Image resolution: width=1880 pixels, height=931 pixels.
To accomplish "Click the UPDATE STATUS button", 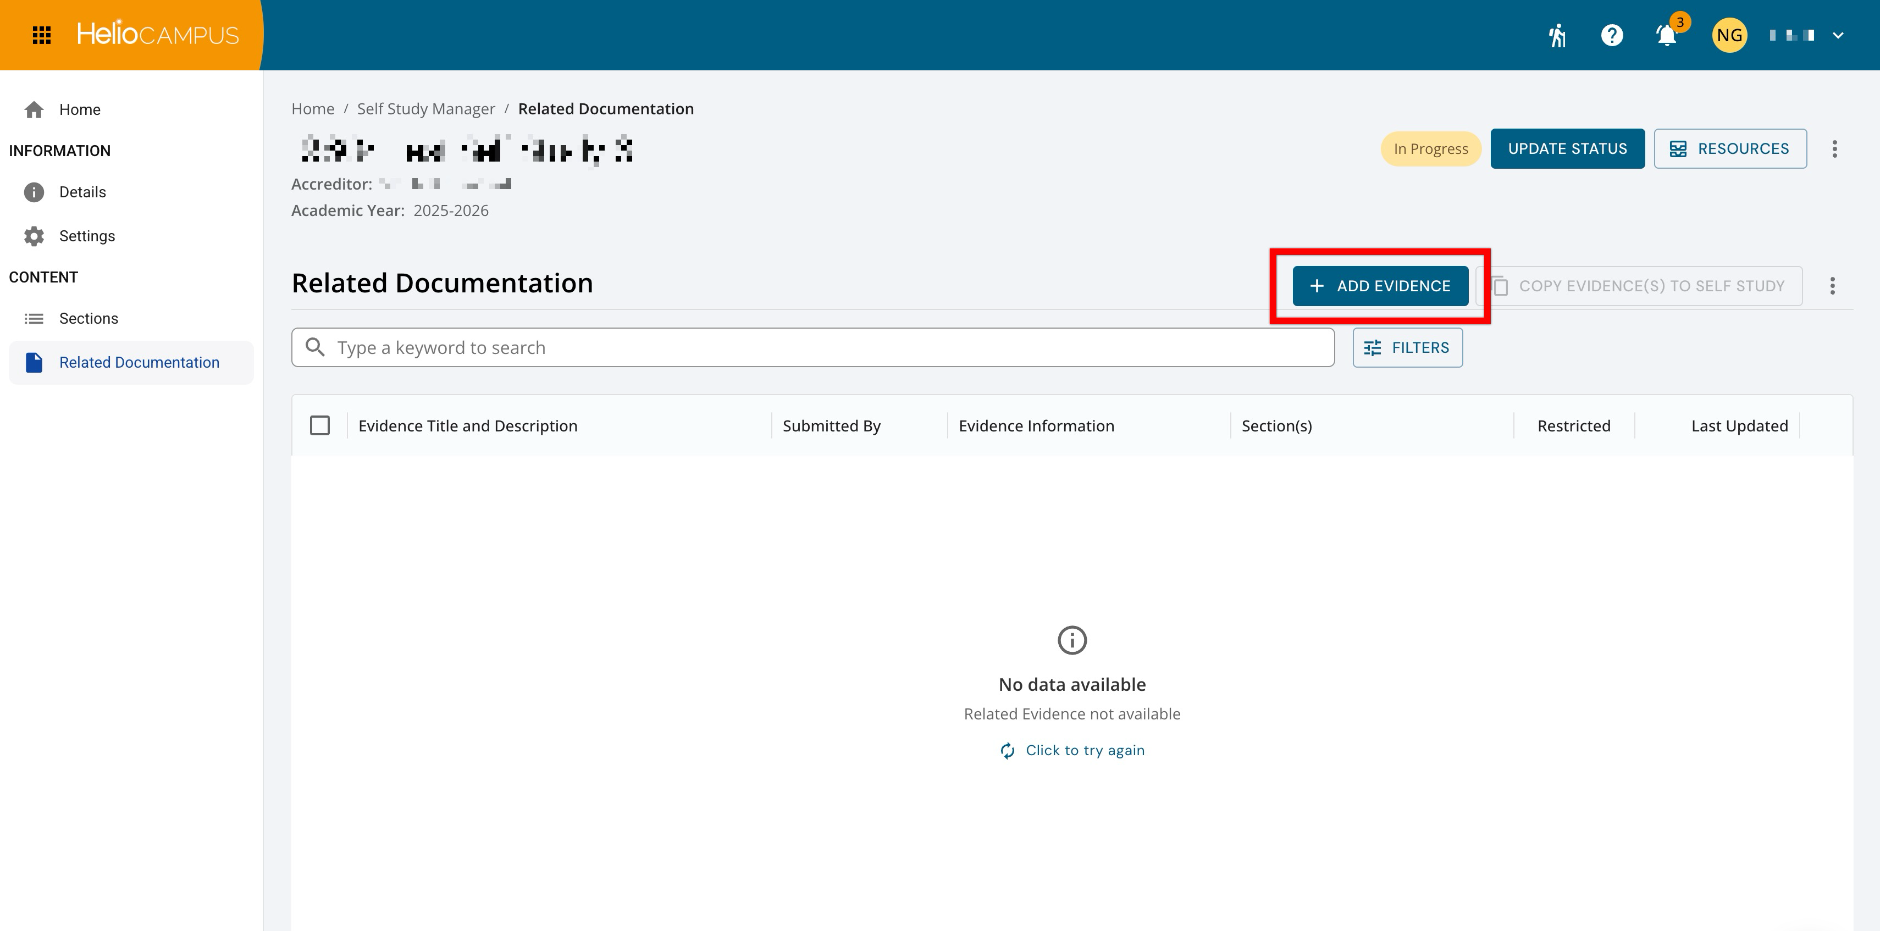I will (x=1567, y=149).
